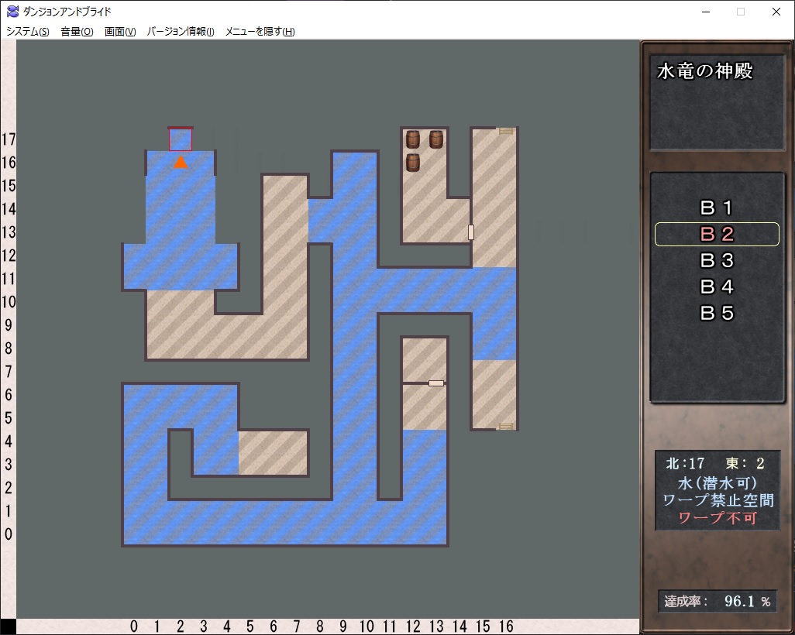Screen dimensions: 795x635
Task: Click the ワープ禁止空間 label
Action: pyautogui.click(x=718, y=500)
